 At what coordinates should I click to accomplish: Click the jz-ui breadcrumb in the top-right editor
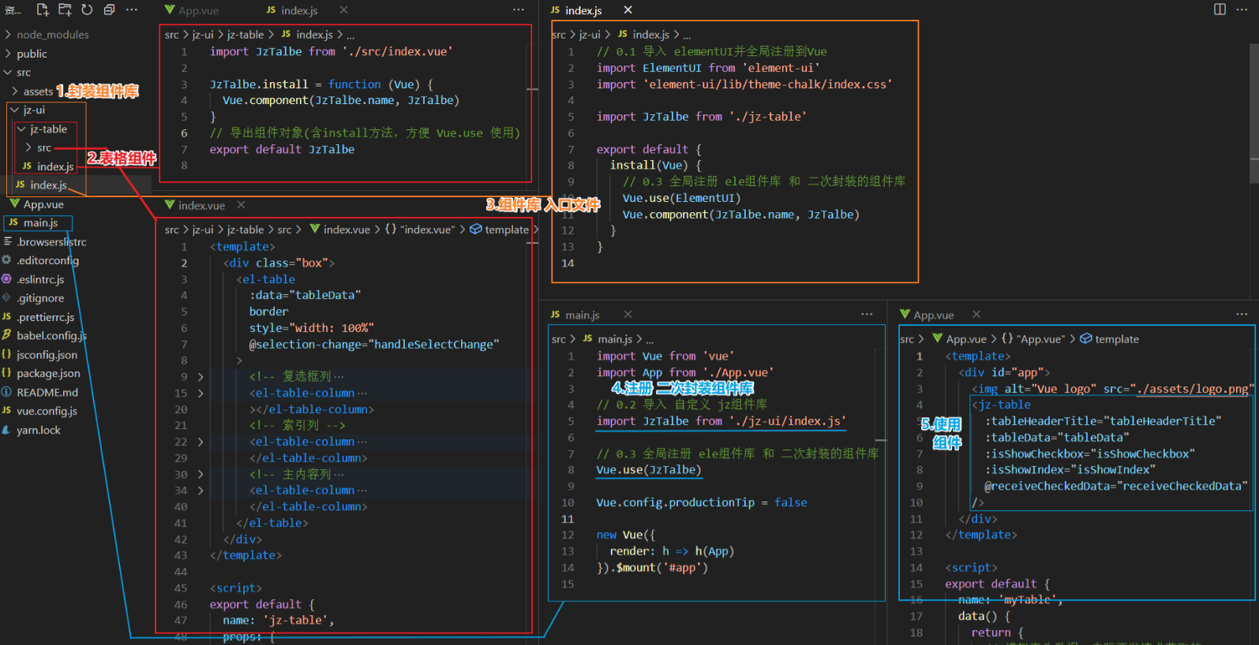pos(590,35)
